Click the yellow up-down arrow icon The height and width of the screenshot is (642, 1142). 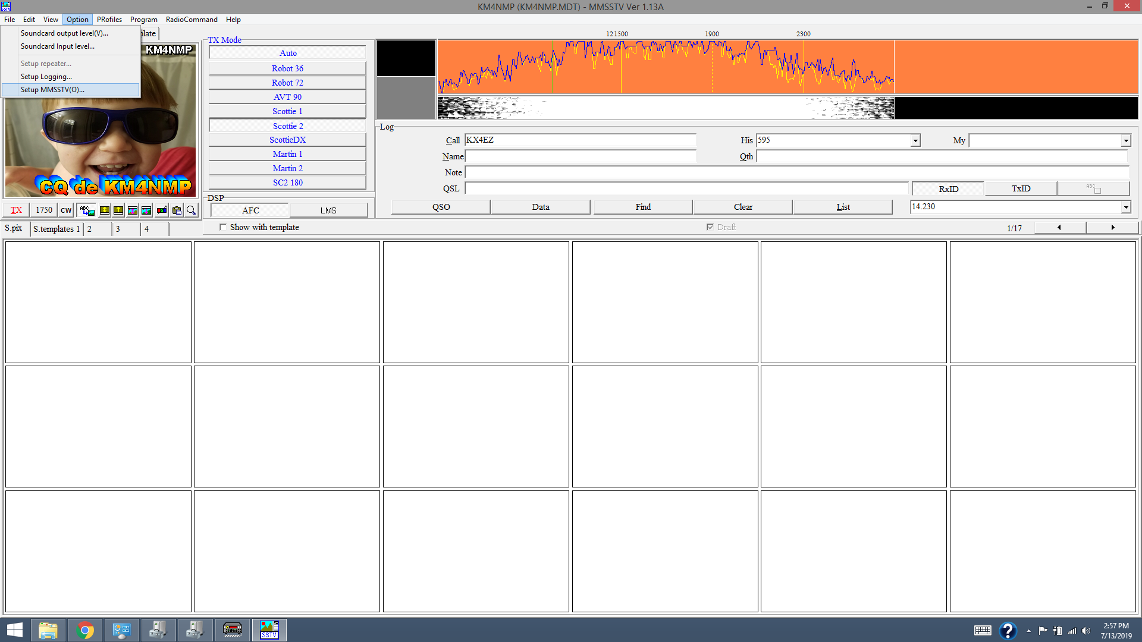[105, 210]
